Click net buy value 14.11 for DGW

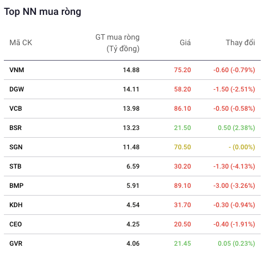tap(131, 89)
